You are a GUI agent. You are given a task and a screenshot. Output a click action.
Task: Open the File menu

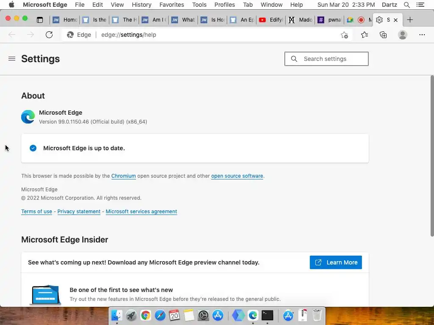[x=80, y=5]
